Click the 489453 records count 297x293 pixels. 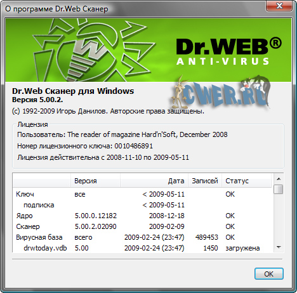pyautogui.click(x=207, y=237)
